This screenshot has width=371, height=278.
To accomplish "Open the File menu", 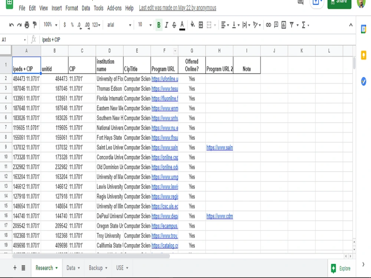I will pyautogui.click(x=22, y=8).
